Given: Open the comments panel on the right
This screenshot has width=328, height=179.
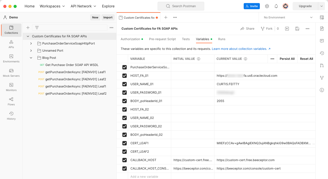Looking at the screenshot, I should pos(322,41).
